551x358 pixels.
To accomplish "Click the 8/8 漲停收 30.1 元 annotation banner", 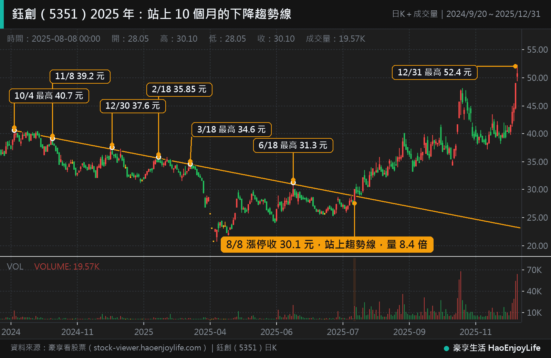I will point(327,244).
